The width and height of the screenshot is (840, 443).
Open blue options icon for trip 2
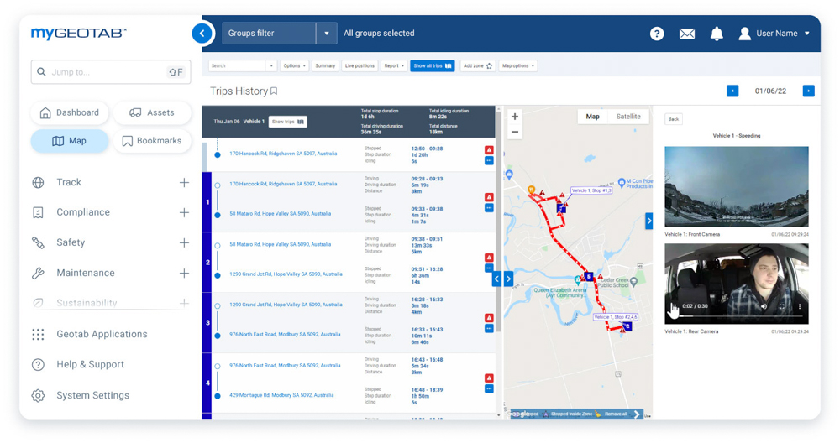(489, 268)
